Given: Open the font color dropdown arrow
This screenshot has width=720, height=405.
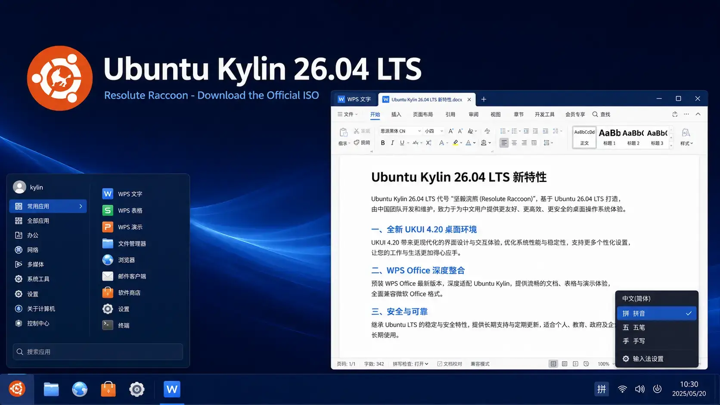Looking at the screenshot, I should click(475, 143).
